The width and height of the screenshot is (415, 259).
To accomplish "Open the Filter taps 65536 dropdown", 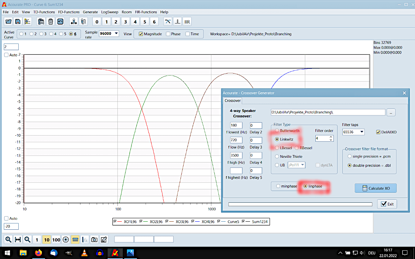I will coord(361,132).
